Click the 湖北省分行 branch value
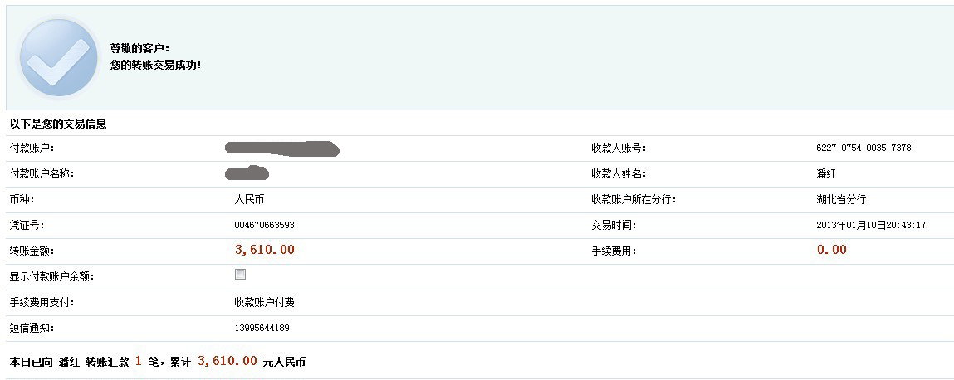The image size is (954, 380). coord(841,199)
